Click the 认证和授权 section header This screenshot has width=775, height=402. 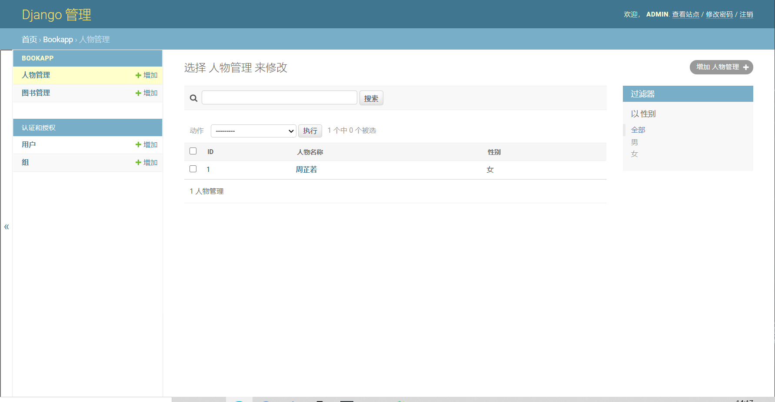point(39,128)
